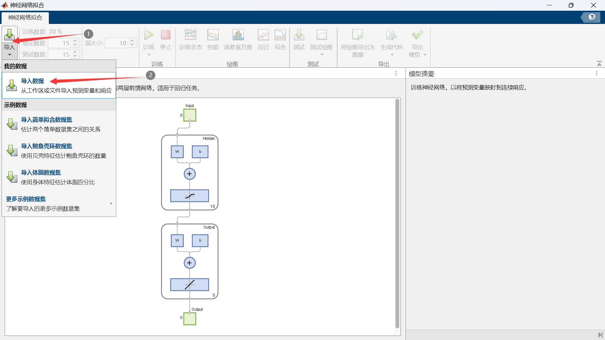Open the Training State plot icon

coord(190,35)
